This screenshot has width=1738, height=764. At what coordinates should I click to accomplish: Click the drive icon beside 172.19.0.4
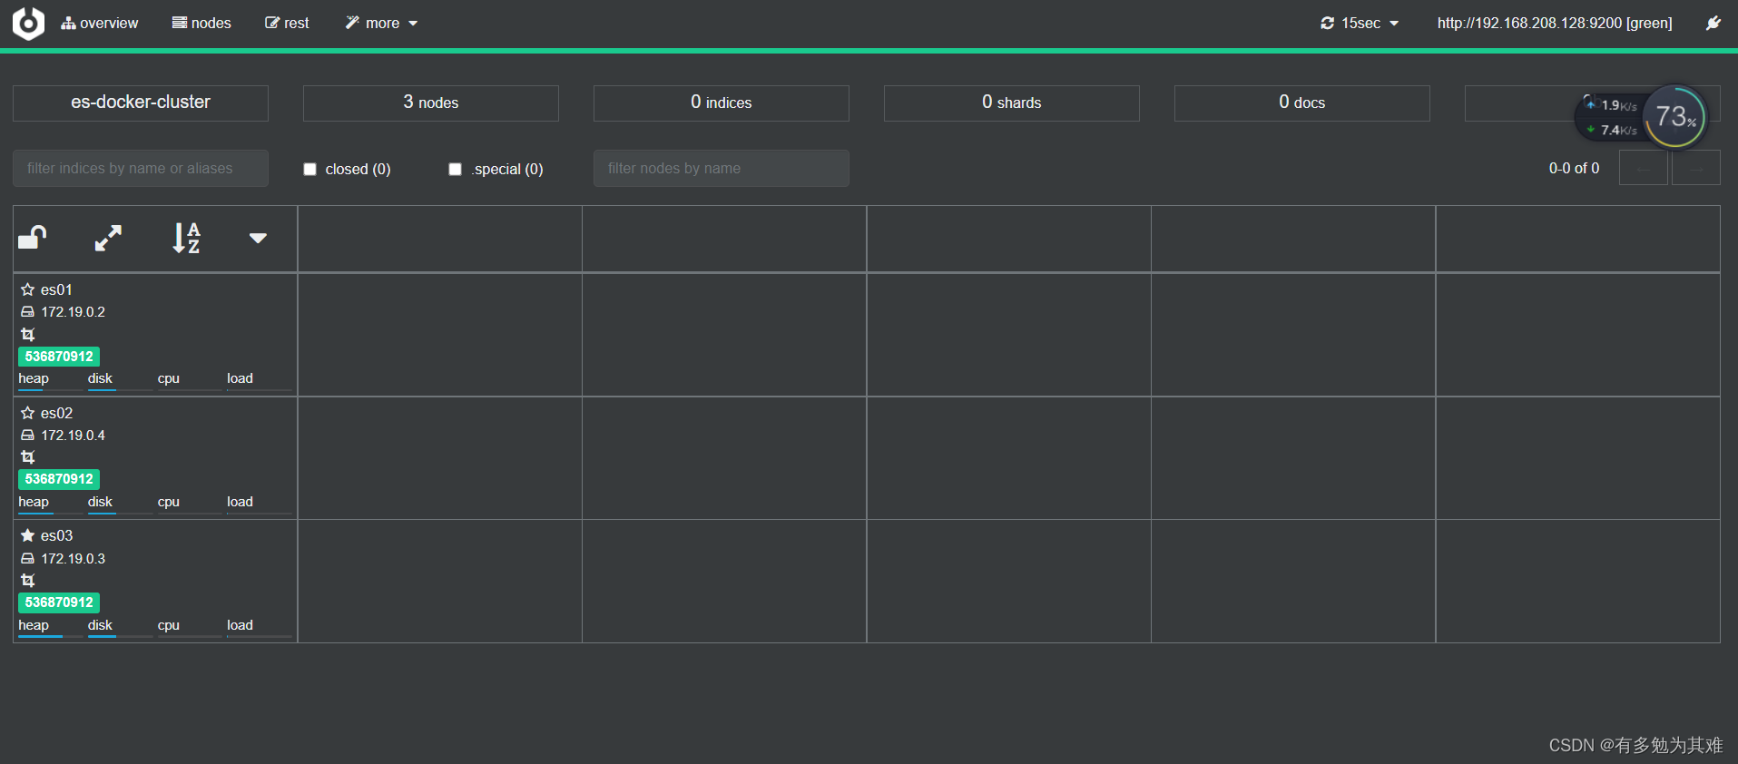pyautogui.click(x=28, y=436)
